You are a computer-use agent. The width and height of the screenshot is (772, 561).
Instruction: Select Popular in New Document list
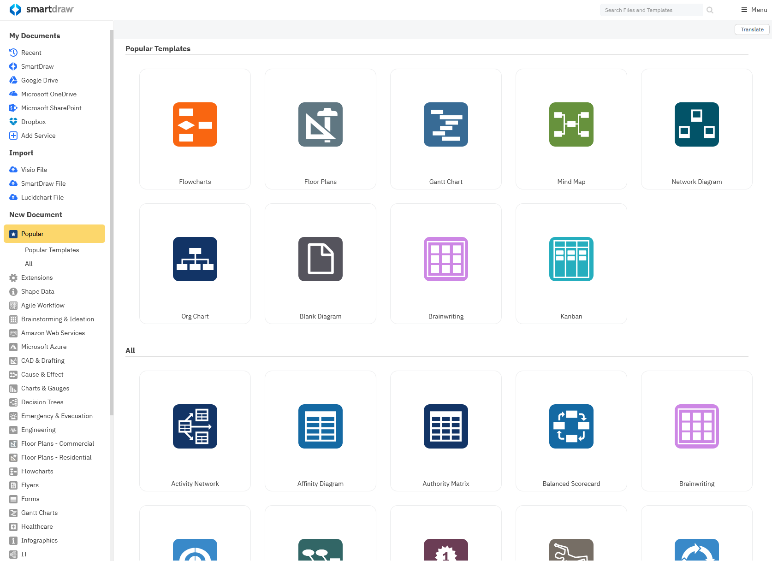54,234
